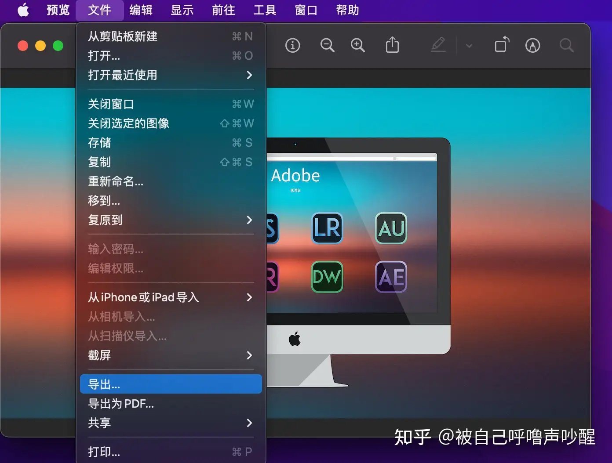Image resolution: width=612 pixels, height=463 pixels.
Task: Select 导出为 PDF… menu item
Action: (171, 403)
